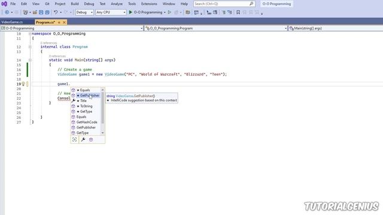Click the Save All icon
The width and height of the screenshot is (383, 215).
[47, 12]
